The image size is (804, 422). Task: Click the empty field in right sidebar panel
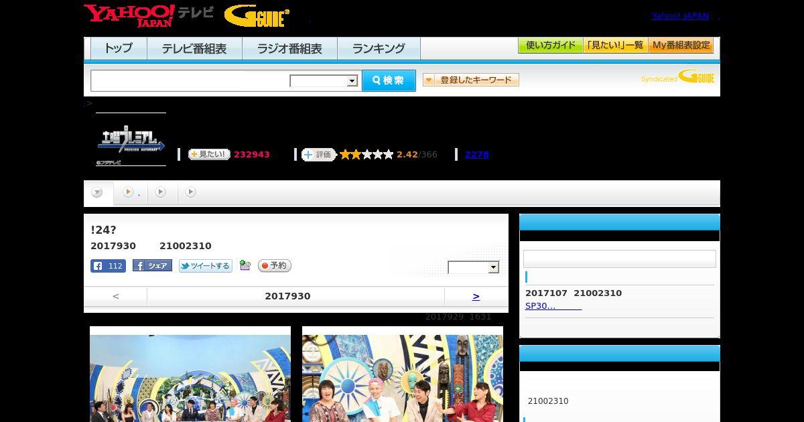pyautogui.click(x=620, y=259)
